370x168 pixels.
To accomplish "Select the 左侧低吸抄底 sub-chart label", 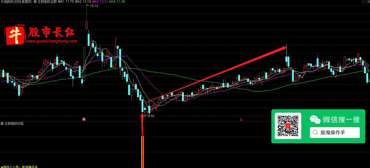I will coord(14,124).
